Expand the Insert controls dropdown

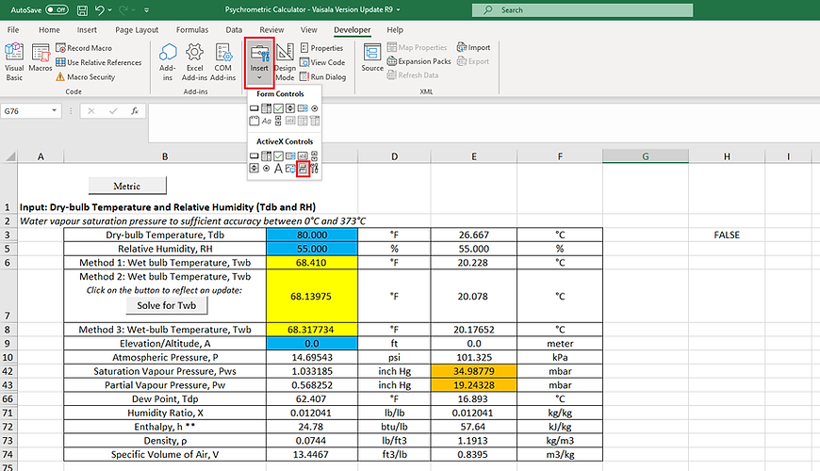coord(259,77)
